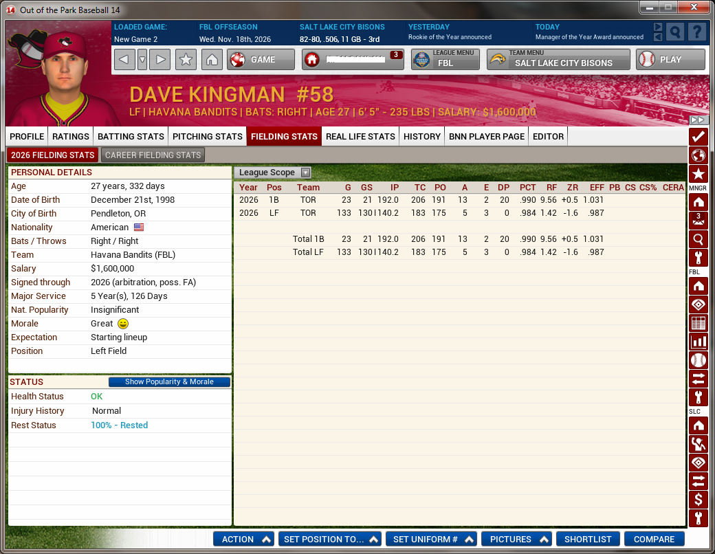Open the manager mailbox envelope icon in the sidebar
Screen dimensions: 715x554
click(698, 221)
